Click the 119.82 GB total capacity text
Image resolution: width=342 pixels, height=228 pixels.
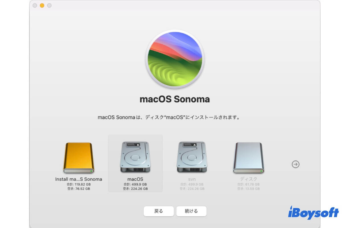(78, 184)
